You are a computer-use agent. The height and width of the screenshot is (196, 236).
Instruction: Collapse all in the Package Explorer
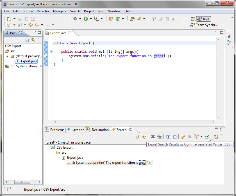27,40
